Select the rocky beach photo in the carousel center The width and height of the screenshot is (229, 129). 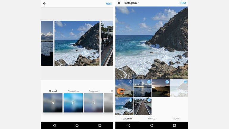click(77, 43)
